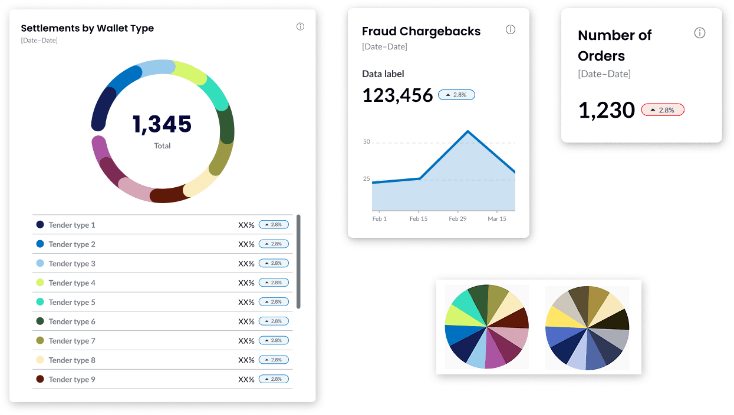Click the XX% value in Tender type 1 row
The image size is (734, 415).
(246, 225)
